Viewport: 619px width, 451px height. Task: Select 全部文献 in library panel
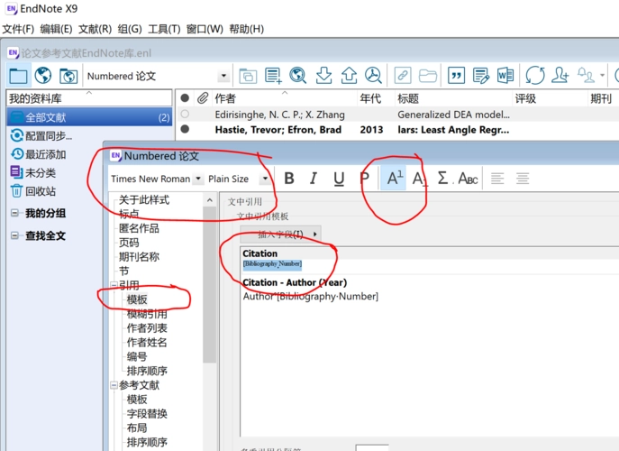click(x=89, y=117)
